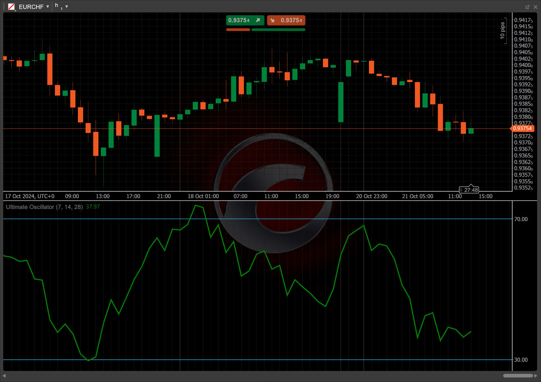Close the chart using the X icon
The image size is (541, 382).
coord(535,7)
